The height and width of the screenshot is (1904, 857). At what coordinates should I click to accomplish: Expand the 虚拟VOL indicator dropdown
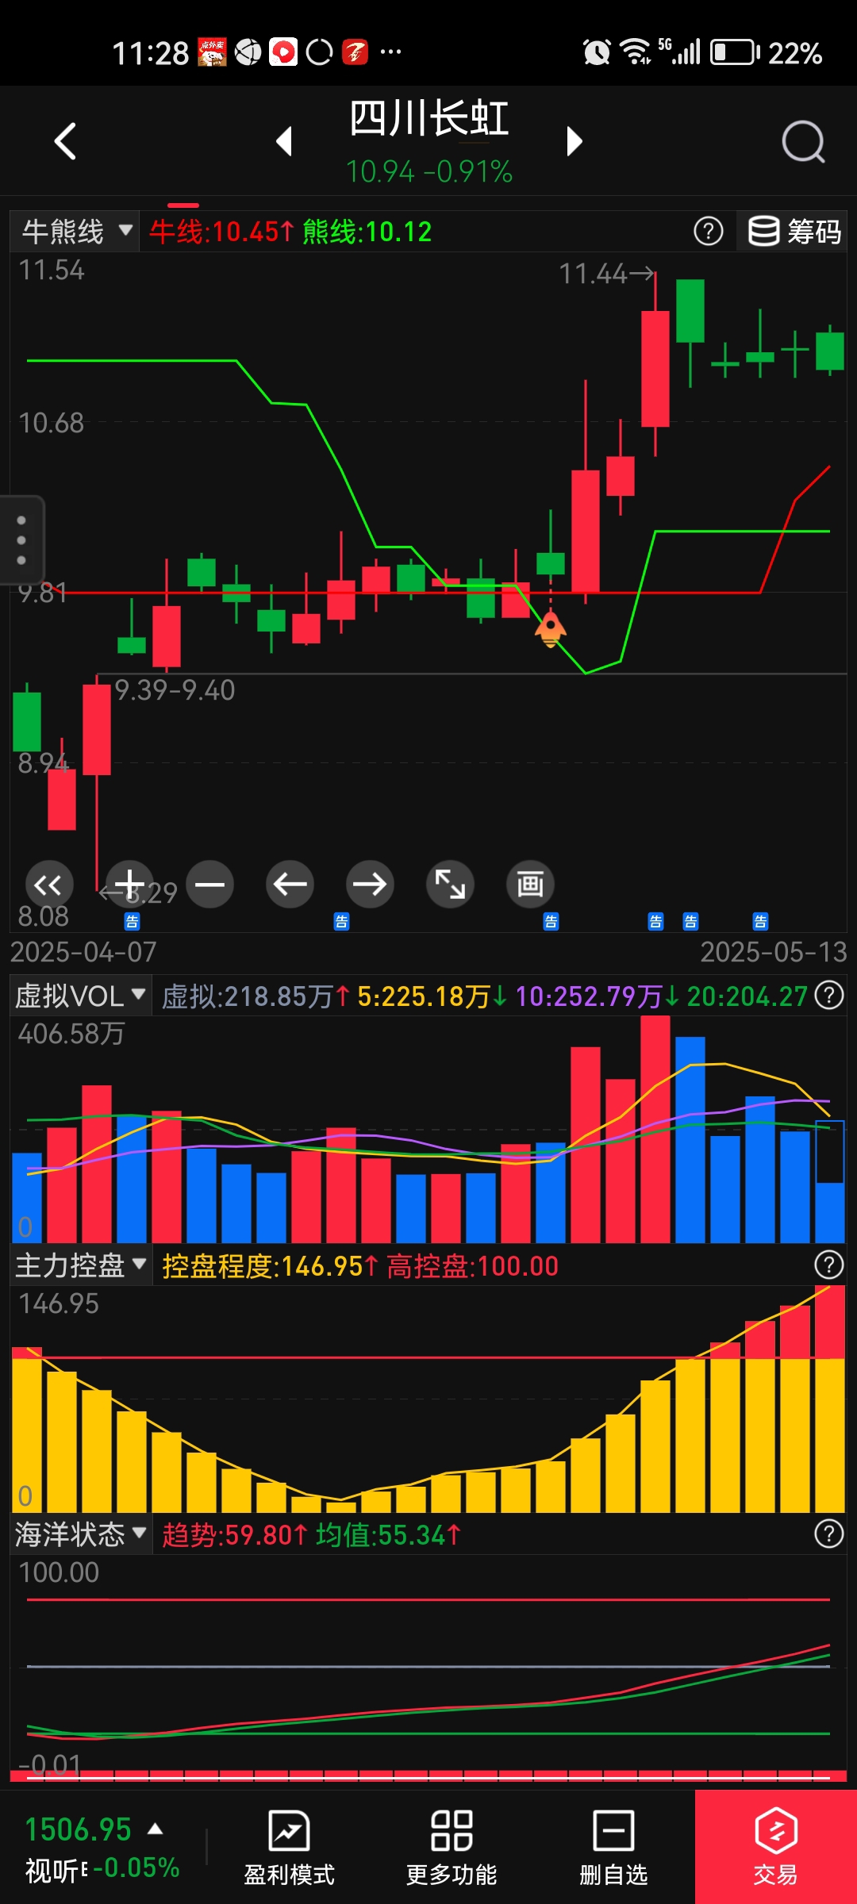80,996
